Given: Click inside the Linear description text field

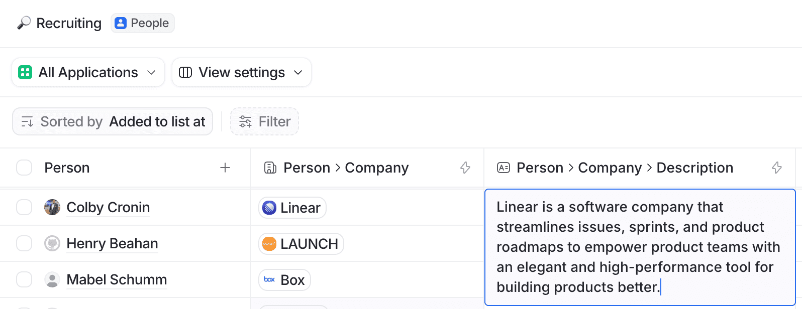Looking at the screenshot, I should coord(640,247).
